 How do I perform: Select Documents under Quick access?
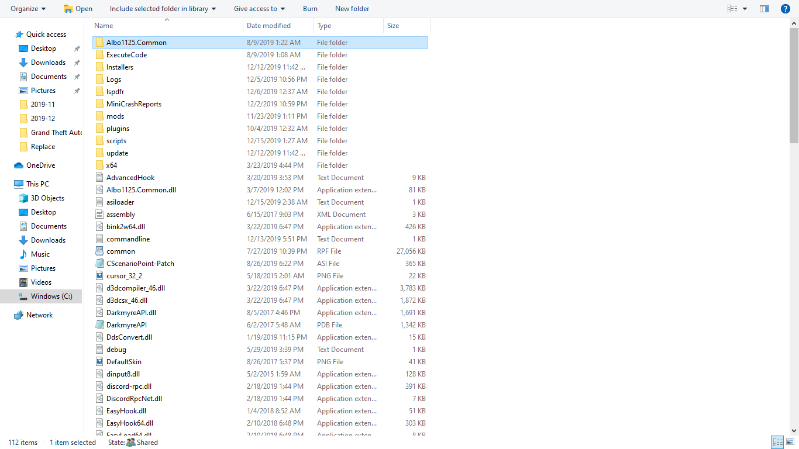[49, 77]
